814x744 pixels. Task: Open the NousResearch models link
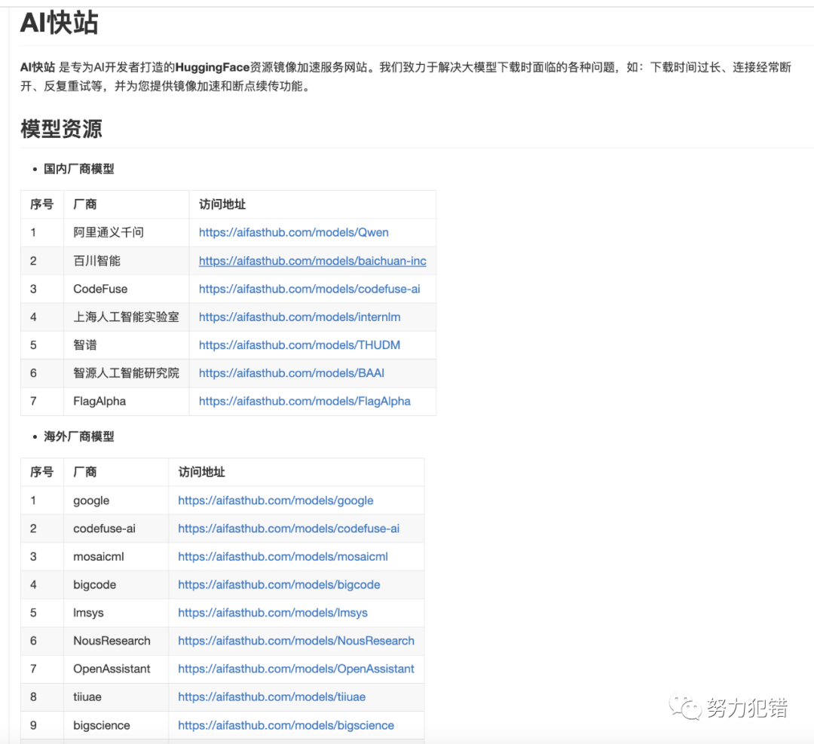click(x=296, y=641)
